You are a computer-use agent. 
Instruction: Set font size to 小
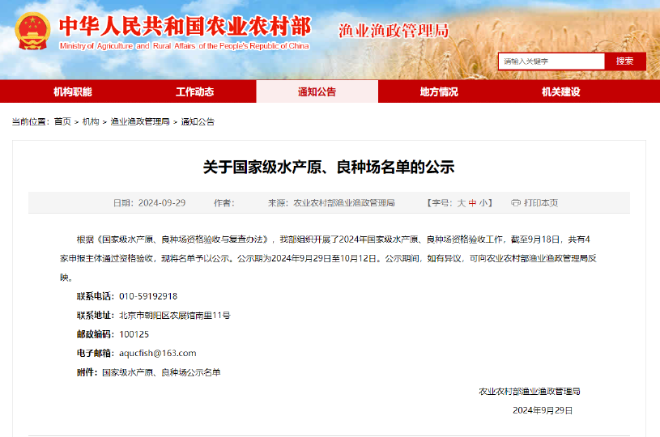[483, 203]
